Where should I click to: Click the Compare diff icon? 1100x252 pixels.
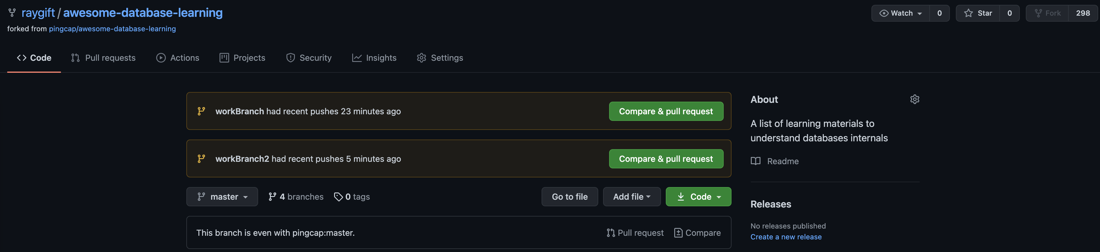(678, 233)
